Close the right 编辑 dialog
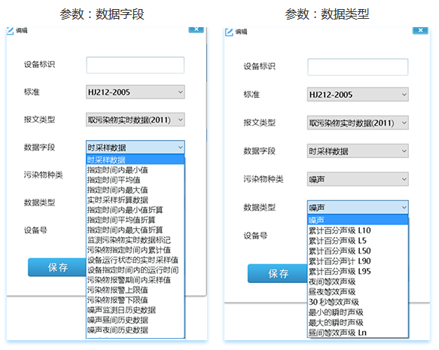Screen dimensions: 439x350 coord(420,30)
